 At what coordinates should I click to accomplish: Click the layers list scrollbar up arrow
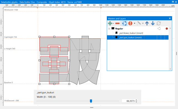170,28
